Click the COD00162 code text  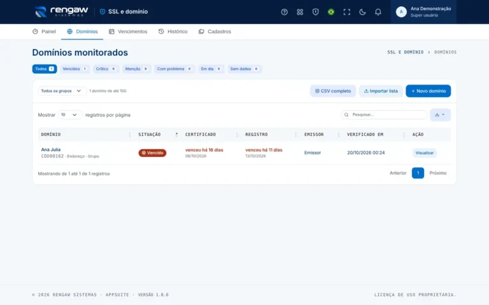click(52, 156)
